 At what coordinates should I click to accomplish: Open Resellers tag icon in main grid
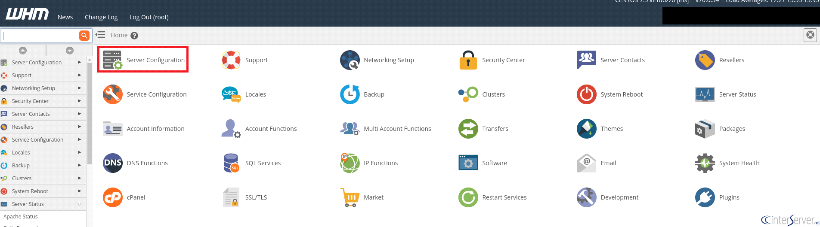[705, 60]
